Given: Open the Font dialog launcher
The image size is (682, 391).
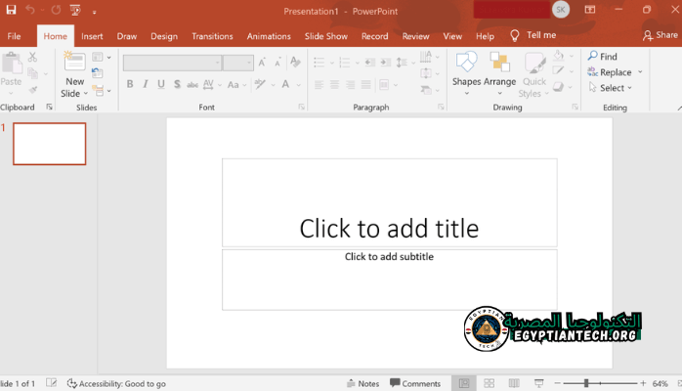Looking at the screenshot, I should pos(301,107).
